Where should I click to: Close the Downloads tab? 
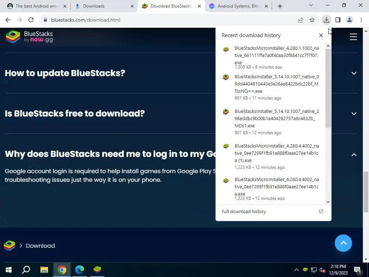[x=132, y=6]
